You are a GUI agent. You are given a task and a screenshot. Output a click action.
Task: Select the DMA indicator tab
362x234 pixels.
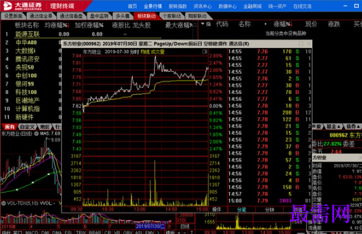pos(57,232)
